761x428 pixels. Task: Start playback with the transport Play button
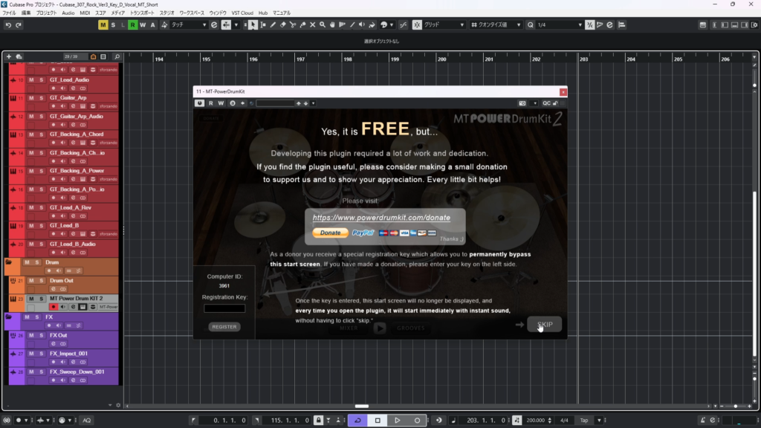pyautogui.click(x=398, y=421)
